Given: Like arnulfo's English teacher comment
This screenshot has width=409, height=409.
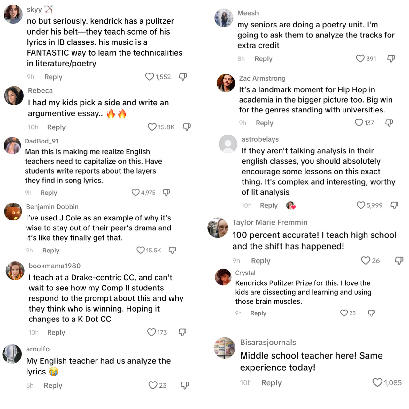Looking at the screenshot, I should 153,385.
